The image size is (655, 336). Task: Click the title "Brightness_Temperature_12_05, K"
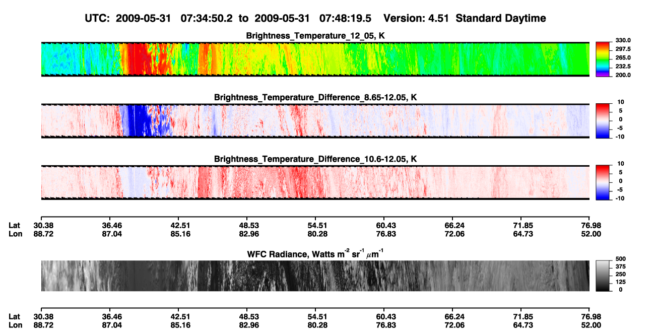pos(315,36)
